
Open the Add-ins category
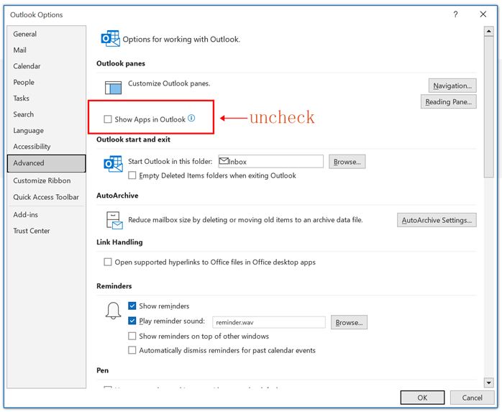tap(47, 214)
